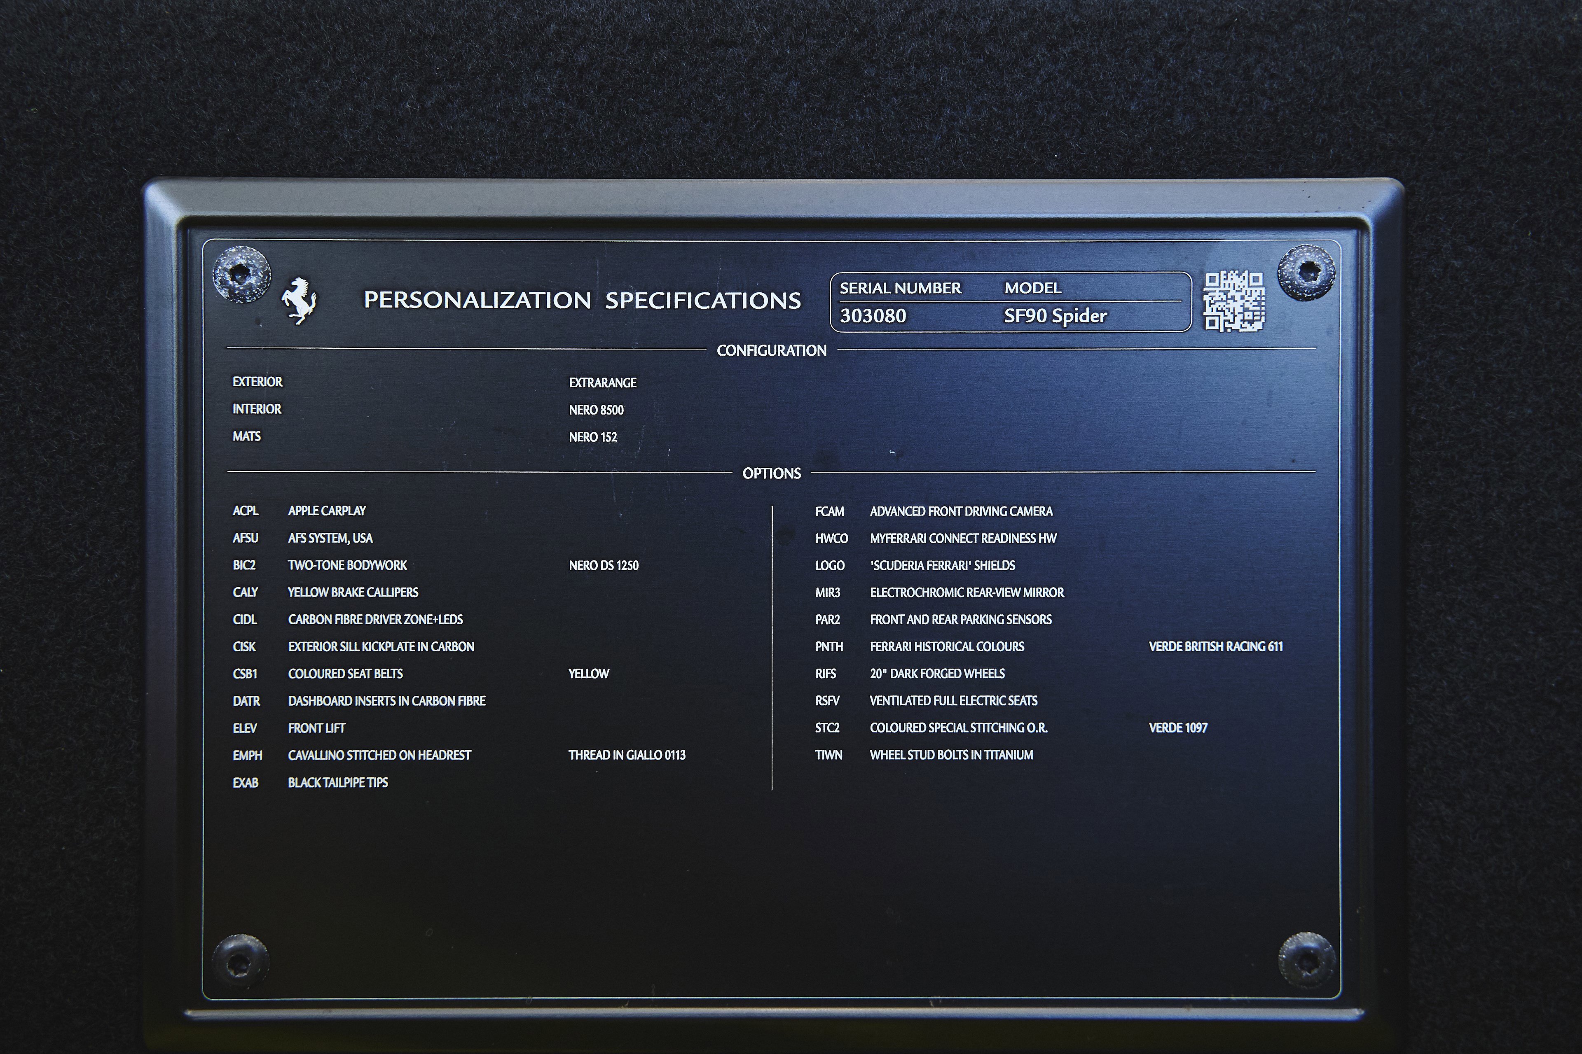This screenshot has height=1054, width=1582.
Task: Click 'ELECTROCHROMIC REAR-VIEW MIRROR' text
Action: (x=967, y=592)
